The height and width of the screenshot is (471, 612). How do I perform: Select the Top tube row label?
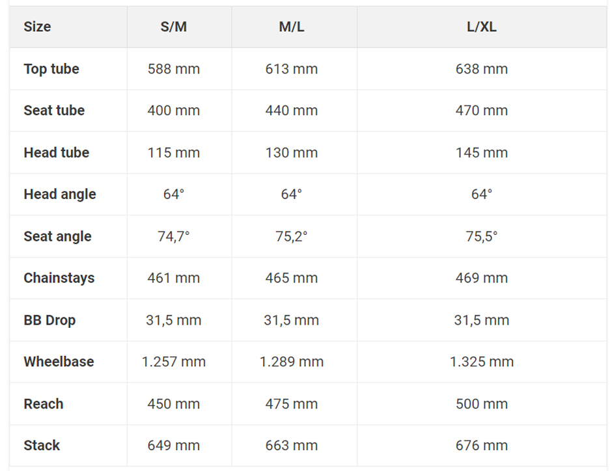pyautogui.click(x=51, y=69)
